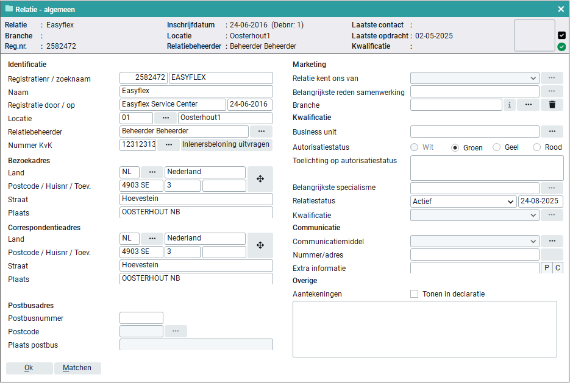The width and height of the screenshot is (570, 383).
Task: Open the Relatiebeheerder lookup ellipsis button
Action: 261,132
